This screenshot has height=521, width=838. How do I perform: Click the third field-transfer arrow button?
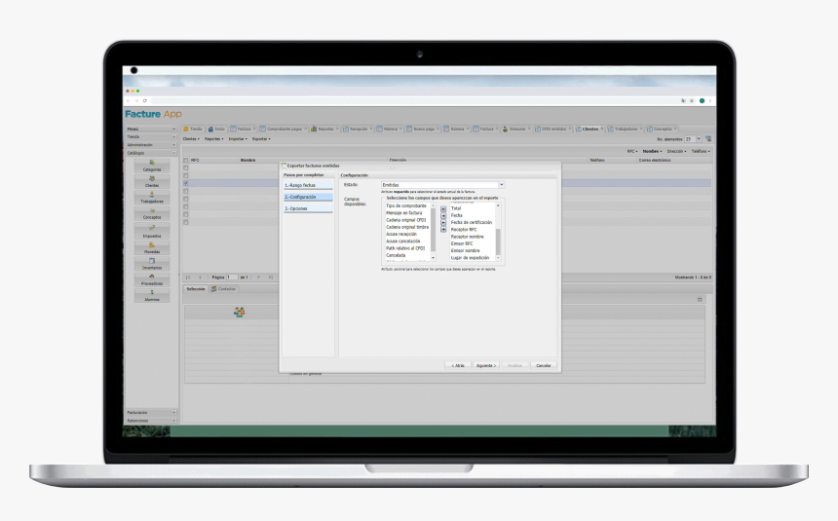pyautogui.click(x=443, y=222)
